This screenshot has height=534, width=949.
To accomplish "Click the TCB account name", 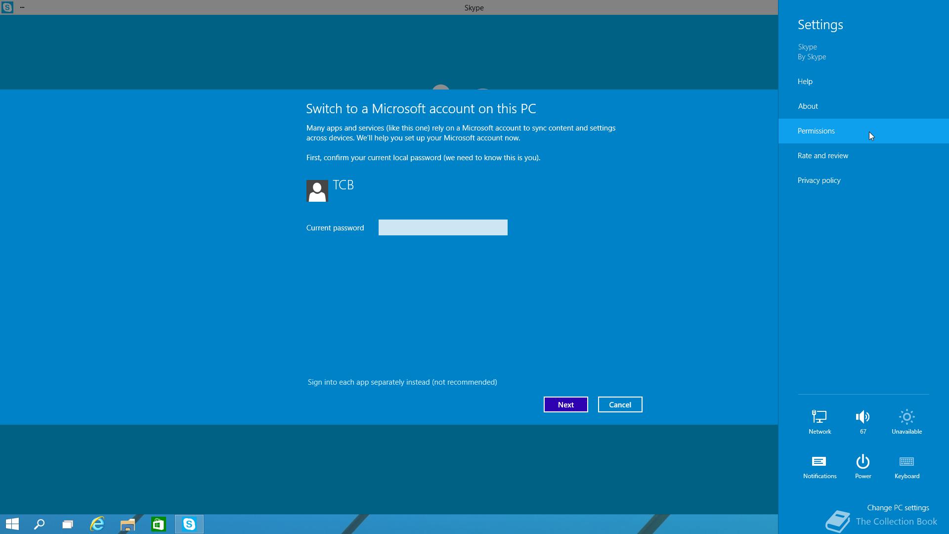I will 344,185.
